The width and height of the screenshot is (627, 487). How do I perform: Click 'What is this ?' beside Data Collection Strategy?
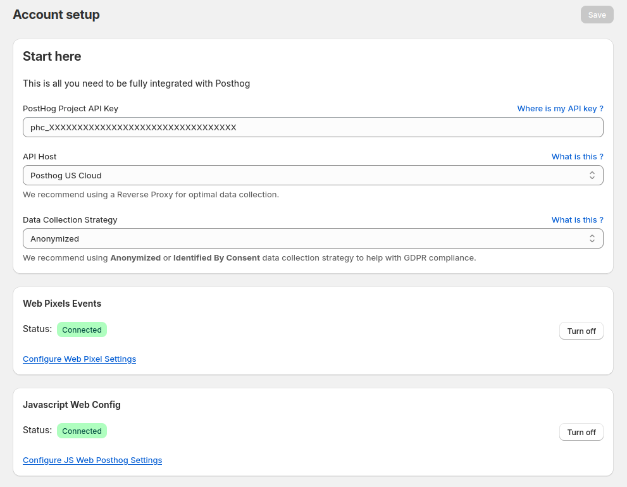coord(577,220)
